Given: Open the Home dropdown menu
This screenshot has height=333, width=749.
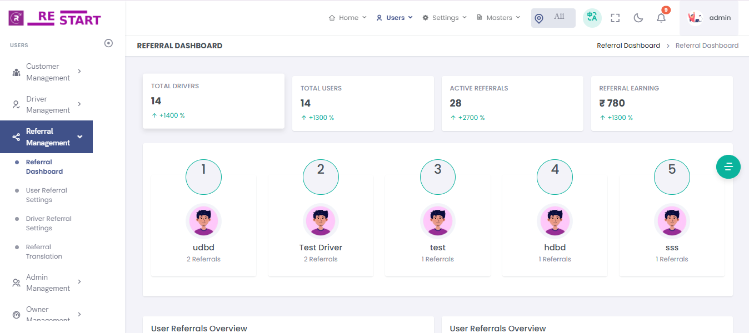Looking at the screenshot, I should [348, 18].
